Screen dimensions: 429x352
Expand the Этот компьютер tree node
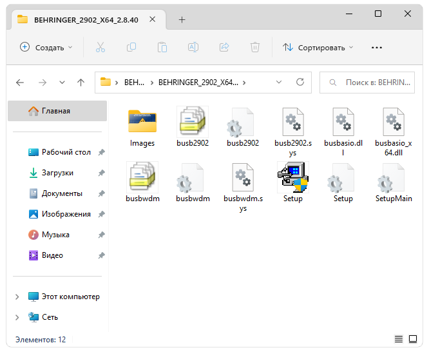17,297
